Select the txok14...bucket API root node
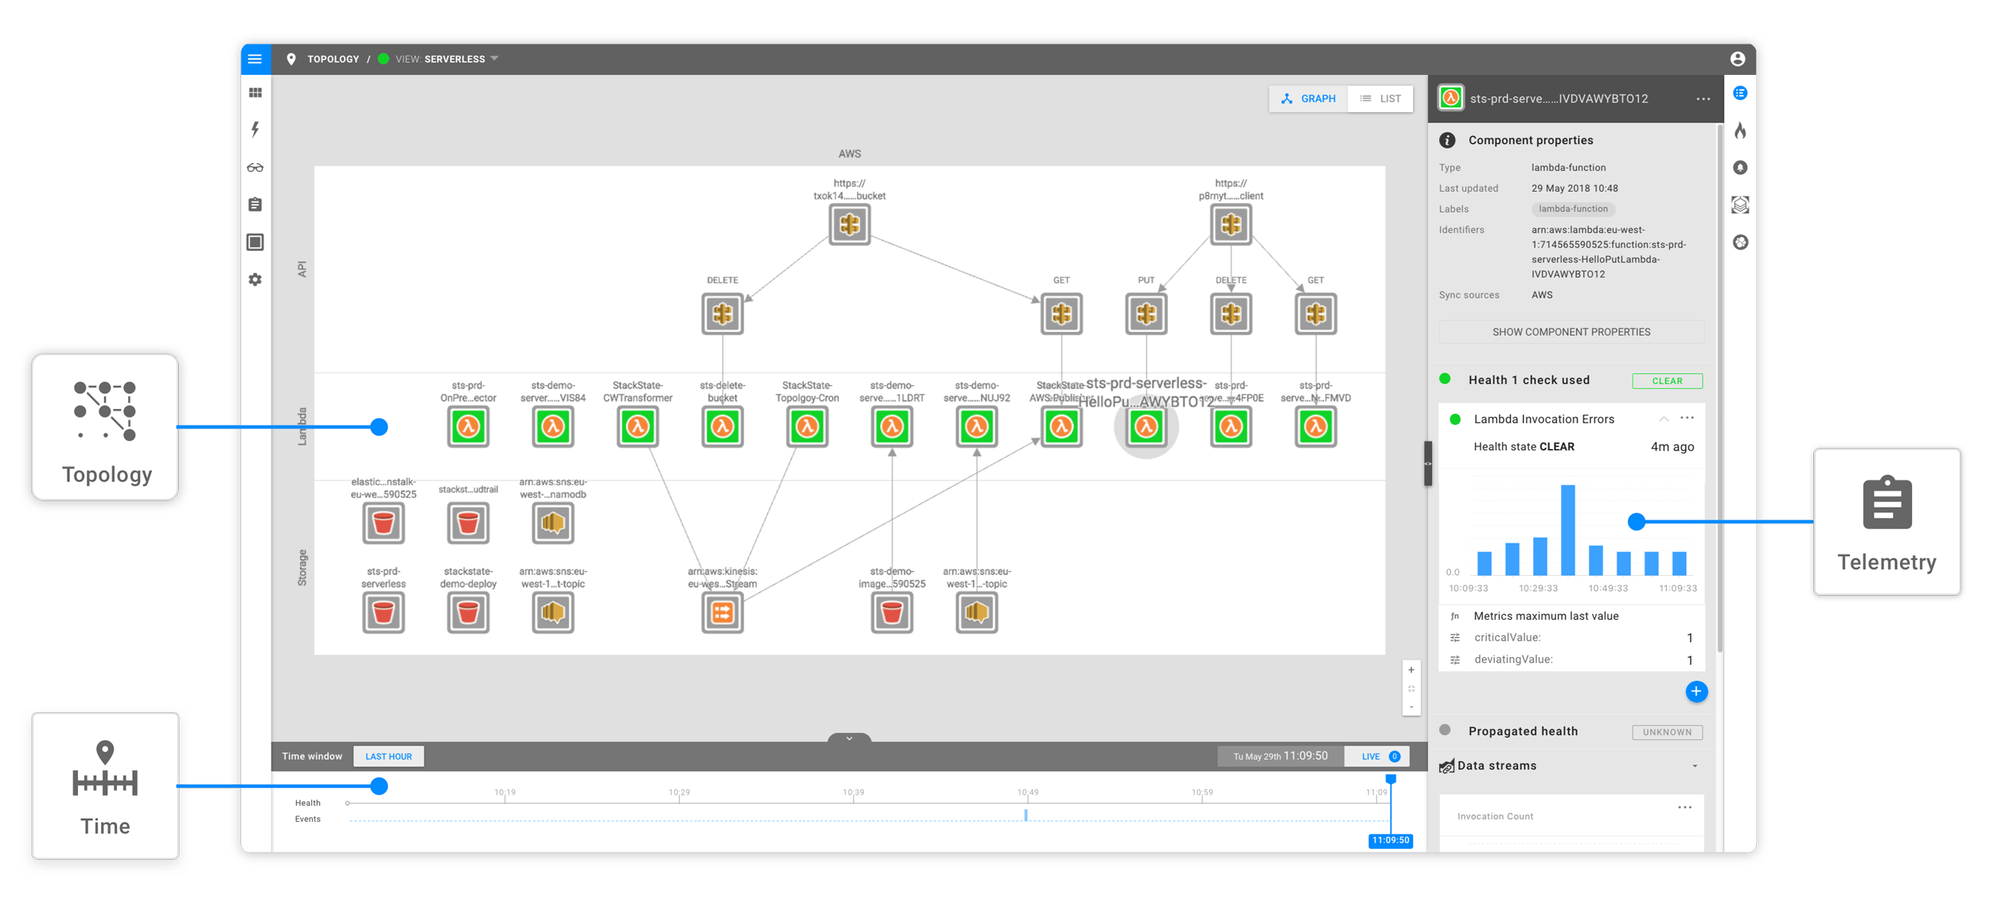The height and width of the screenshot is (915, 1990). pos(849,224)
